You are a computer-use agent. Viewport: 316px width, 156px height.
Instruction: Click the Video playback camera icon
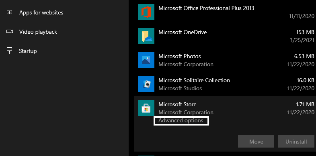tap(10, 31)
